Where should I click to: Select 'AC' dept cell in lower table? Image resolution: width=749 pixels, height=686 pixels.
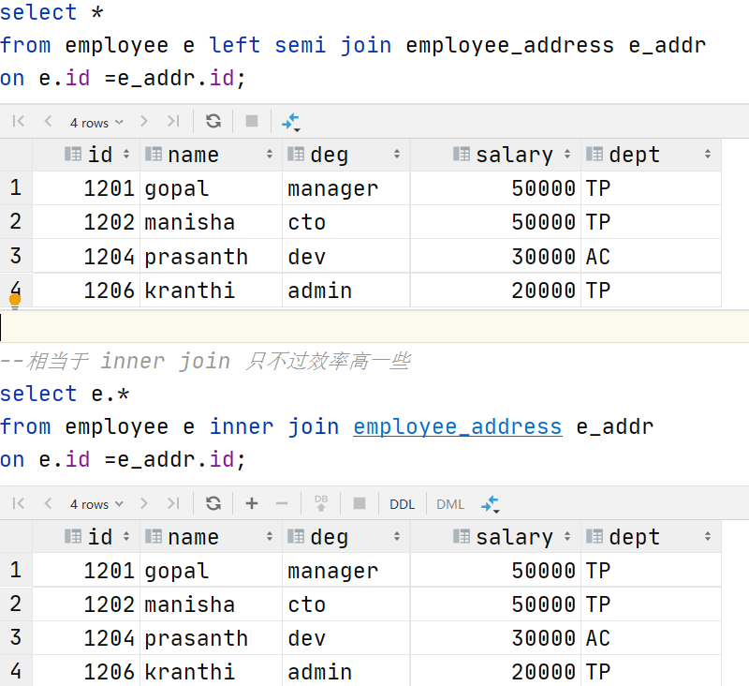651,638
